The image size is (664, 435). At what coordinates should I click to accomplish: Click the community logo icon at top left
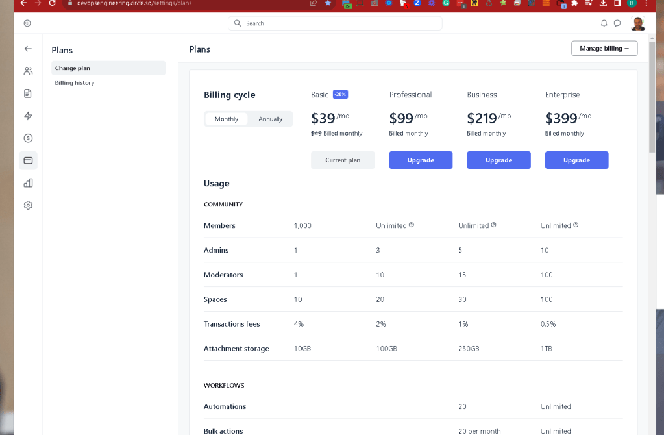coord(27,23)
